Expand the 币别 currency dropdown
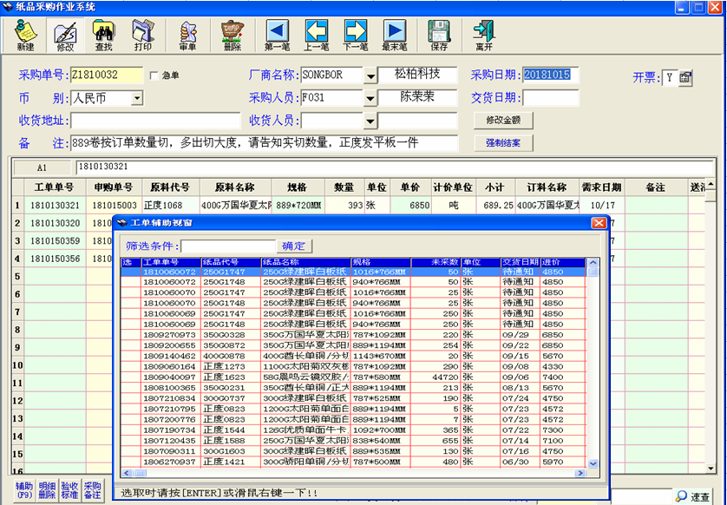Image resolution: width=727 pixels, height=505 pixels. tap(137, 99)
